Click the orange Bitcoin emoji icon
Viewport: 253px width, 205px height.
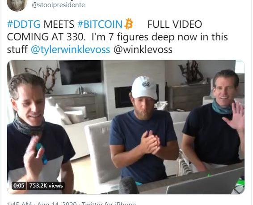(129, 24)
